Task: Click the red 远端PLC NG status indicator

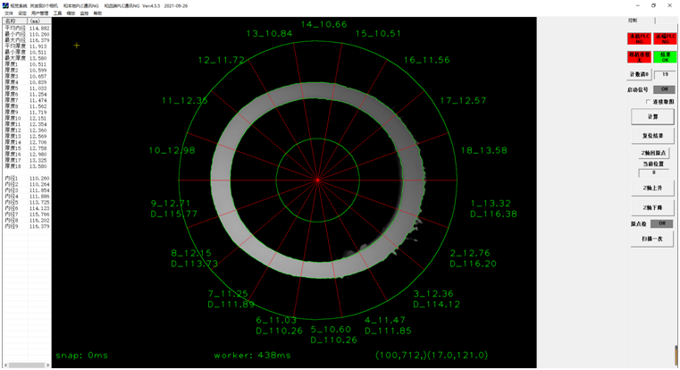Action: point(665,38)
